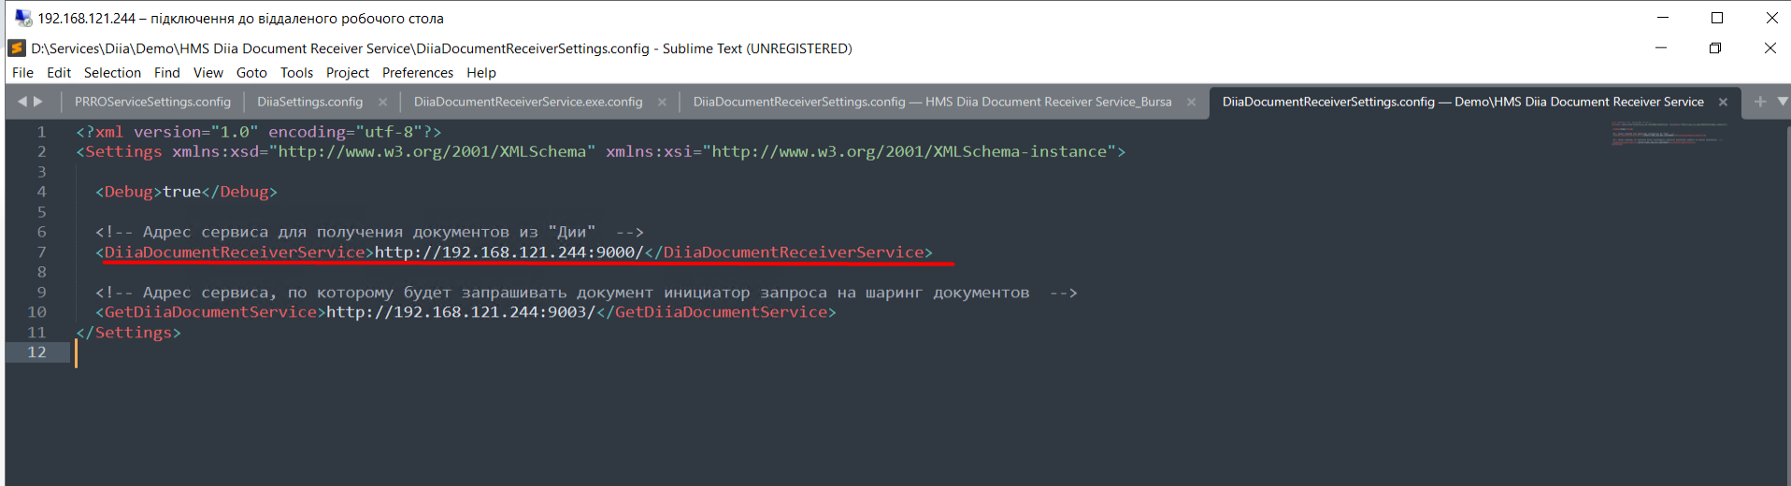Add a new tab with plus icon
The height and width of the screenshot is (486, 1791).
click(1760, 102)
